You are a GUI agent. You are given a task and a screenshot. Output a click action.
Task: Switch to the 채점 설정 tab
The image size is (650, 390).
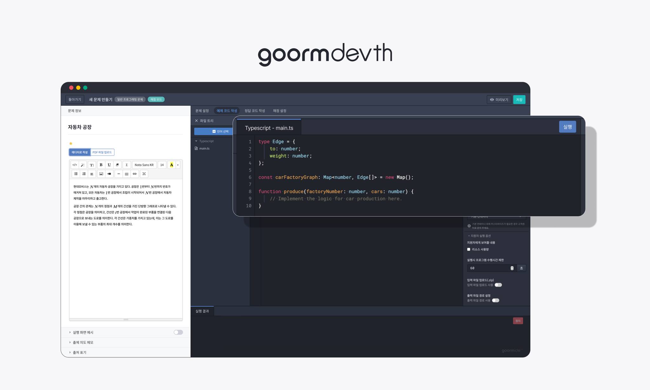click(x=280, y=111)
